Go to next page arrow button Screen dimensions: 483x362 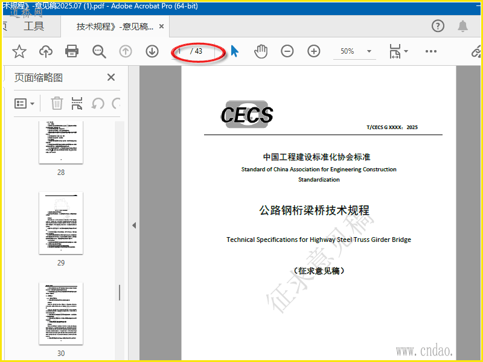point(152,51)
